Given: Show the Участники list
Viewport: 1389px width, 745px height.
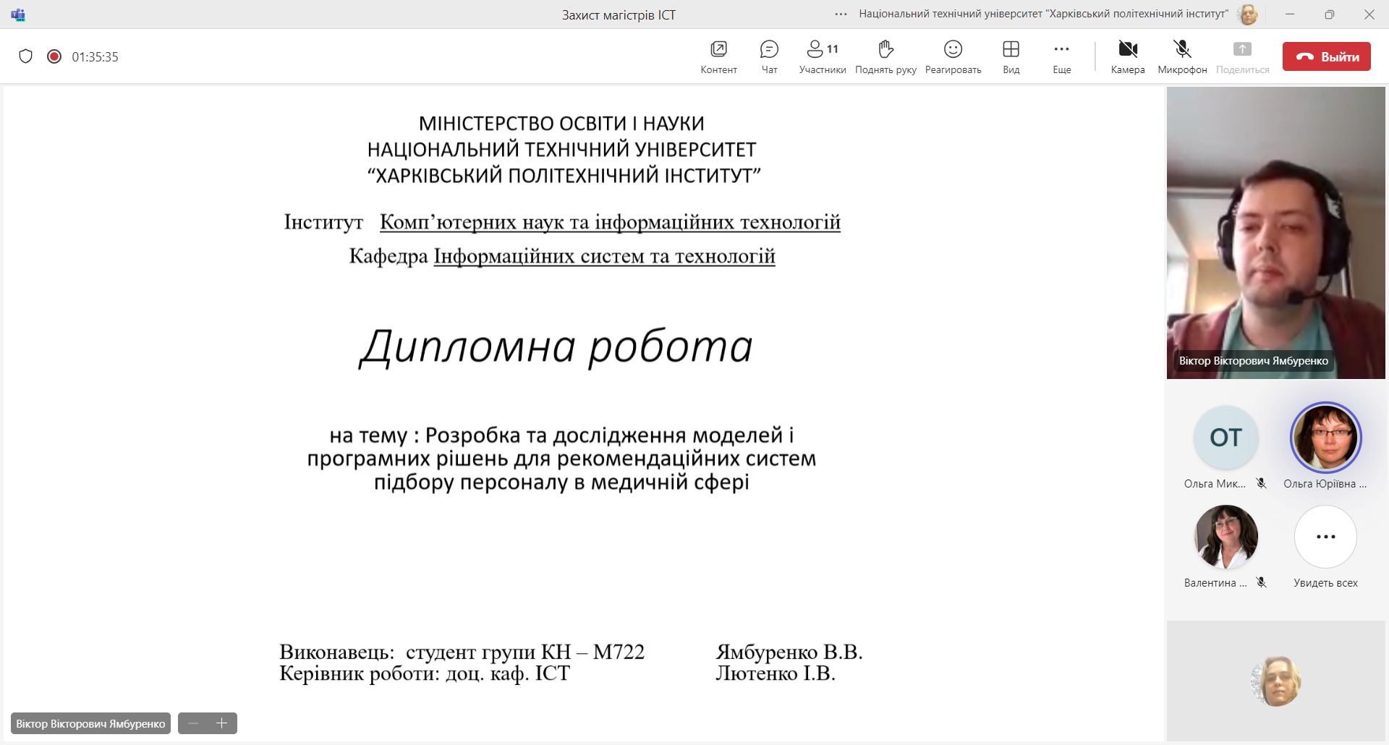Looking at the screenshot, I should (x=823, y=56).
